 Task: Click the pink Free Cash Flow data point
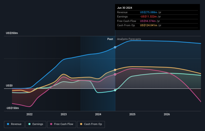(115, 74)
